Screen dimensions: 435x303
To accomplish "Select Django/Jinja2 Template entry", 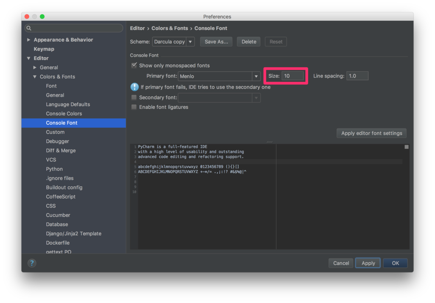I will pyautogui.click(x=73, y=234).
